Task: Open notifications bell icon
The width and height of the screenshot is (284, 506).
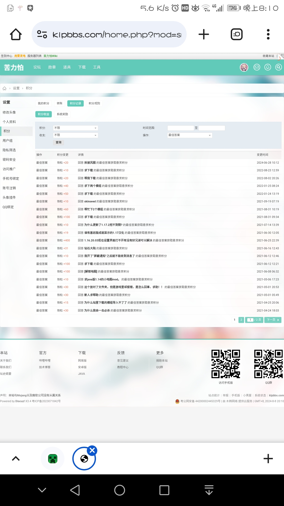Action: click(268, 67)
